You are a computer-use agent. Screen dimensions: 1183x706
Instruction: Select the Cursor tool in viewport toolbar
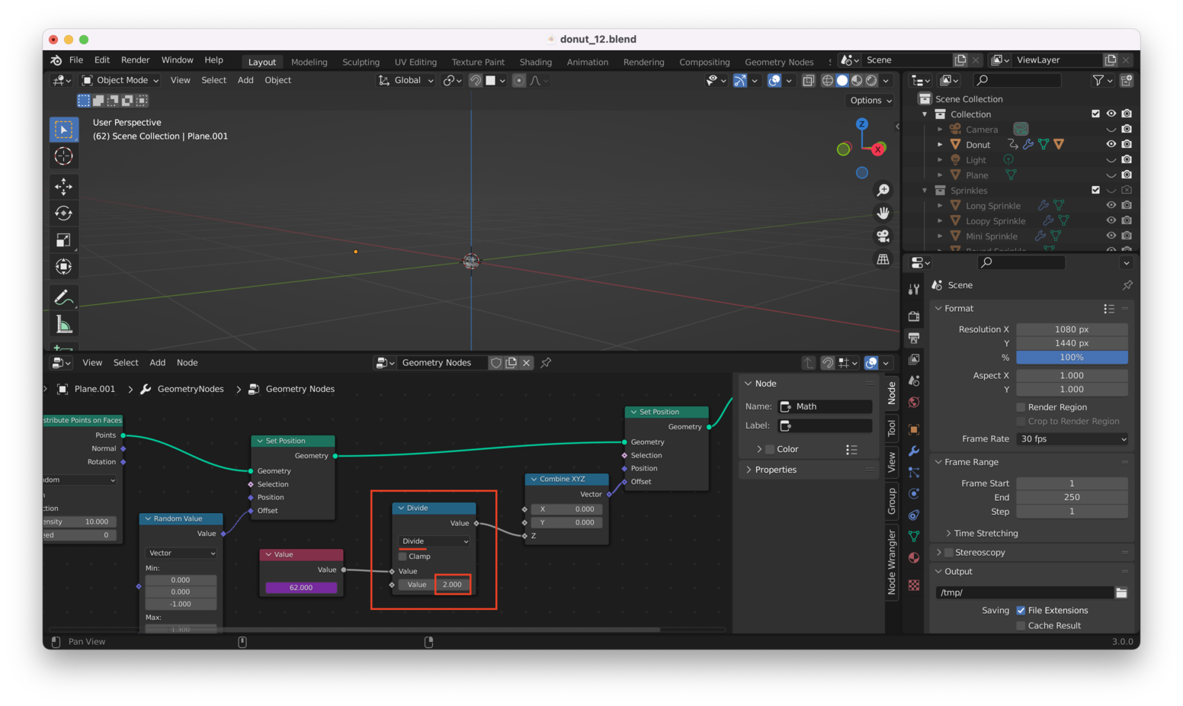(63, 156)
